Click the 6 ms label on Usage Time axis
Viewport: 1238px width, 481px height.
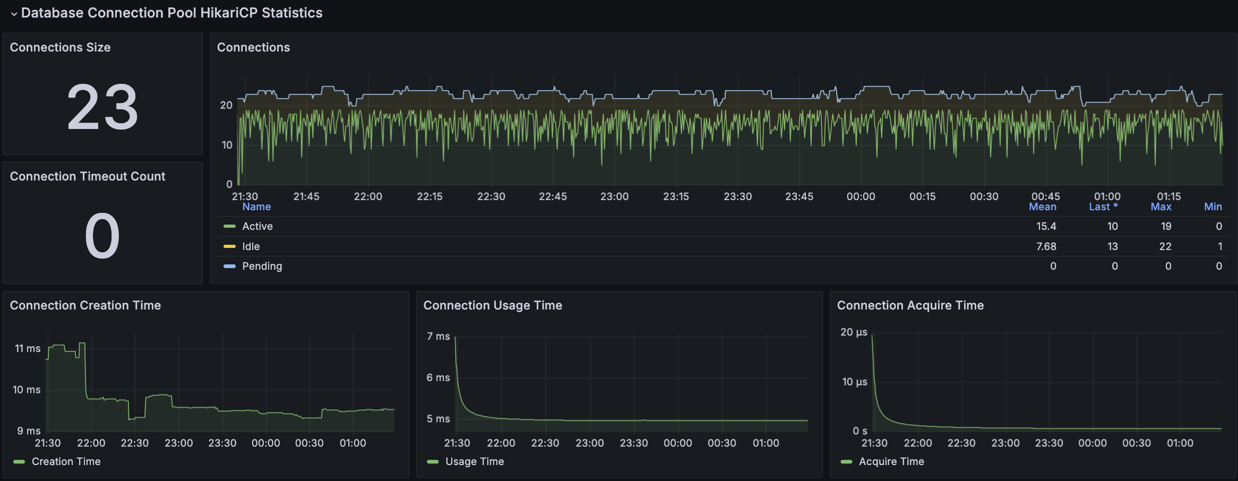coord(438,377)
